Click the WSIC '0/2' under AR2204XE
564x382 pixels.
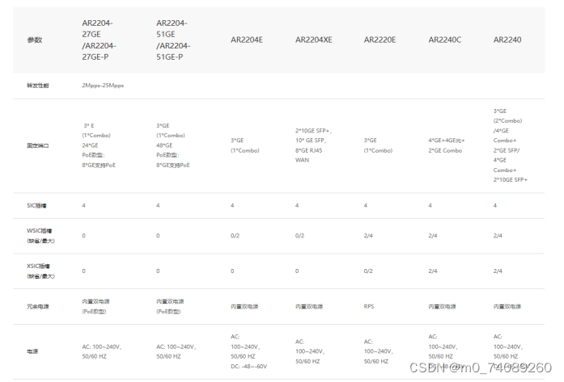299,236
